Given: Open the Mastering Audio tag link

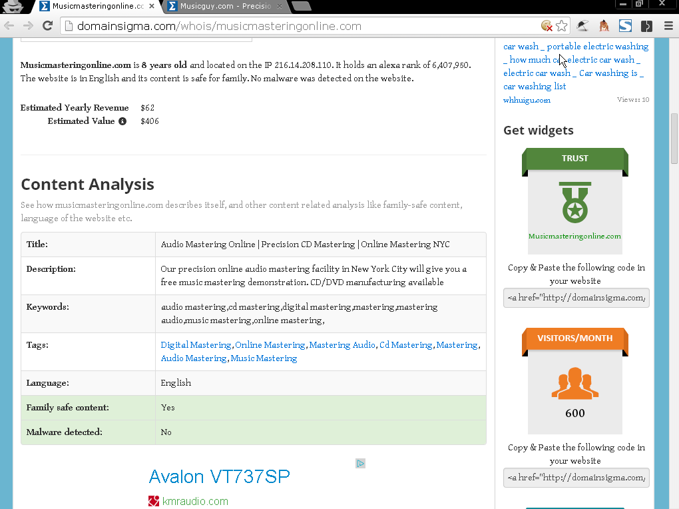Looking at the screenshot, I should point(342,345).
